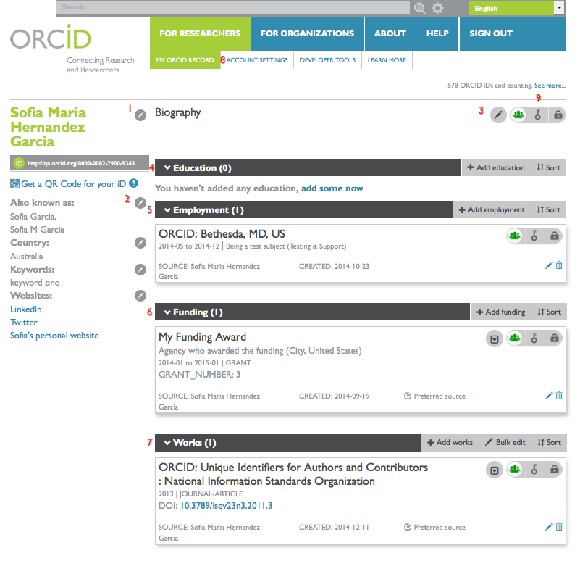Make My Funding Award public
Screen dimensions: 580x561
(515, 338)
